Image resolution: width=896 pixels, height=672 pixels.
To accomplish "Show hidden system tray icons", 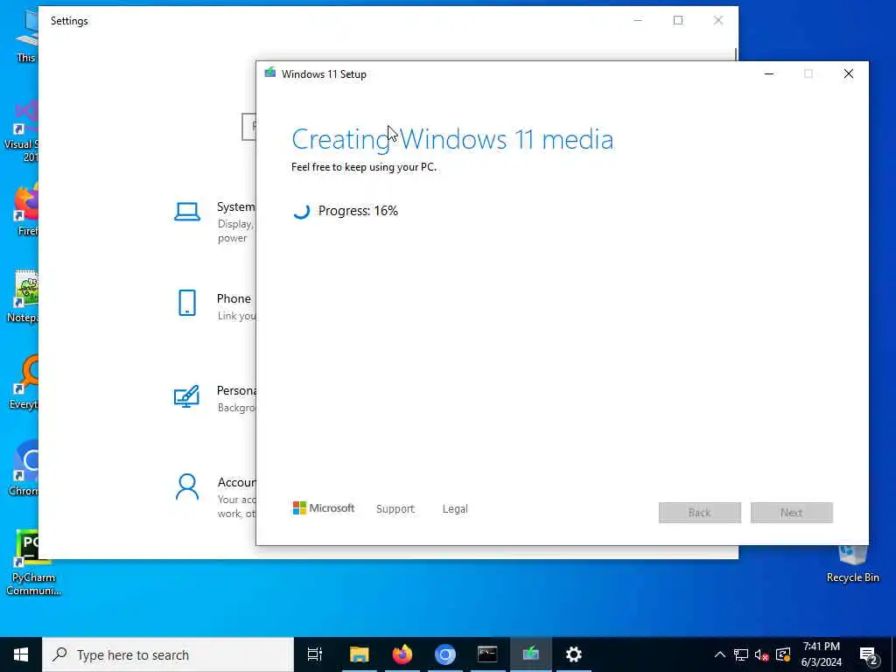I will (x=720, y=654).
